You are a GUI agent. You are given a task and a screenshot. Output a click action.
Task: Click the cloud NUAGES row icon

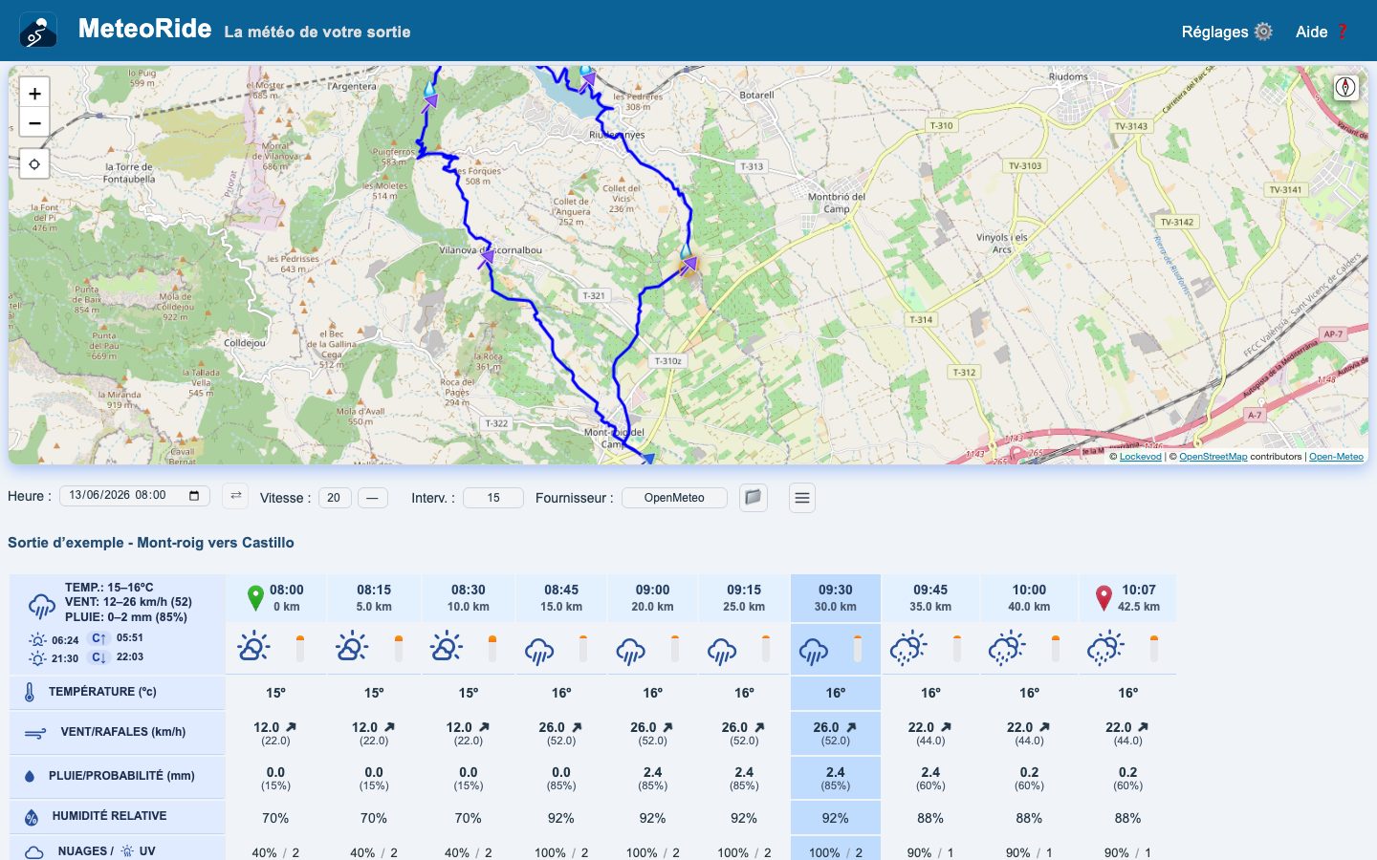click(33, 851)
